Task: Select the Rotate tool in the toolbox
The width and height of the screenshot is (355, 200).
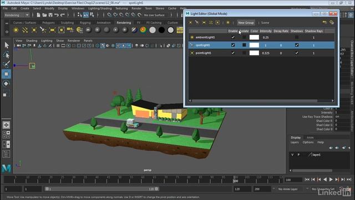Action: [x=6, y=84]
